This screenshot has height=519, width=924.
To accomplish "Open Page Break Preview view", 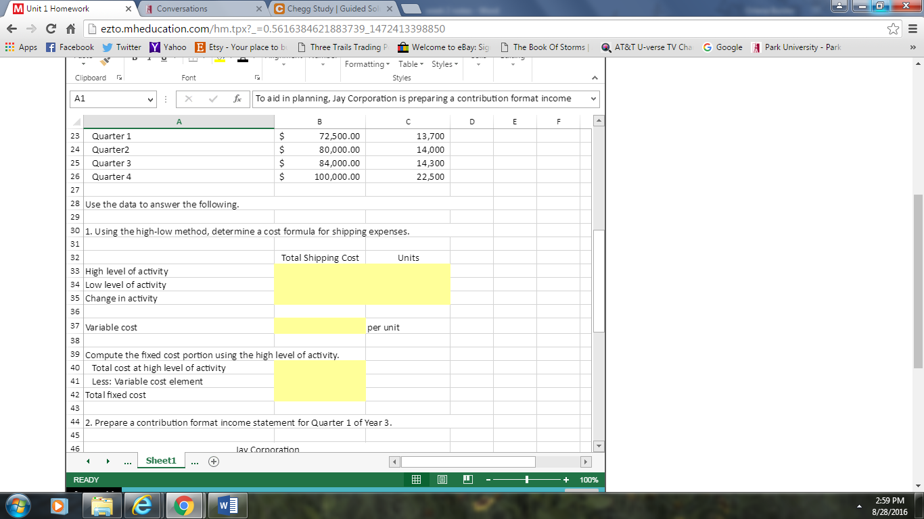I will 467,479.
